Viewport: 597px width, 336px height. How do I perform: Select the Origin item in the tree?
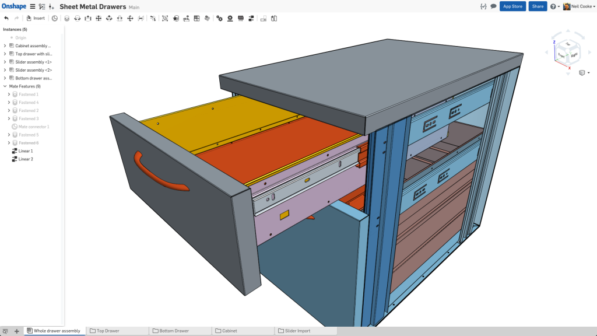(x=20, y=38)
